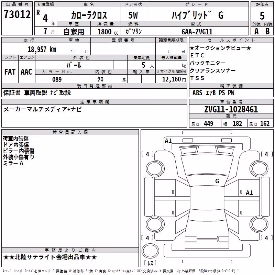
Task: Click inspector note 荷室内張傷
Action: point(15,139)
